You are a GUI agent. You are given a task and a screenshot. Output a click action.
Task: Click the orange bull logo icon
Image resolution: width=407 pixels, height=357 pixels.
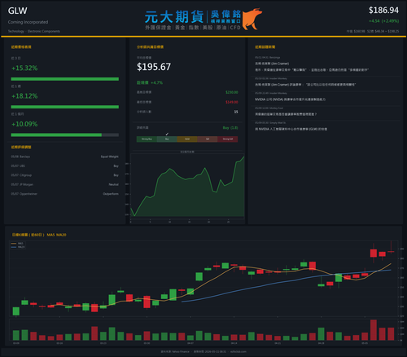[252, 19]
